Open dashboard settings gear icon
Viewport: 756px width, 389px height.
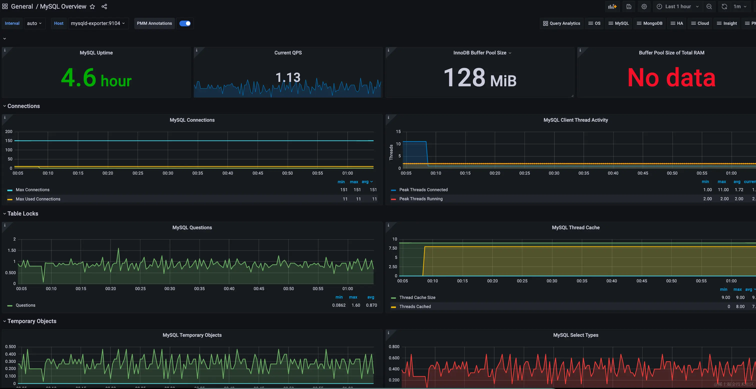tap(644, 7)
